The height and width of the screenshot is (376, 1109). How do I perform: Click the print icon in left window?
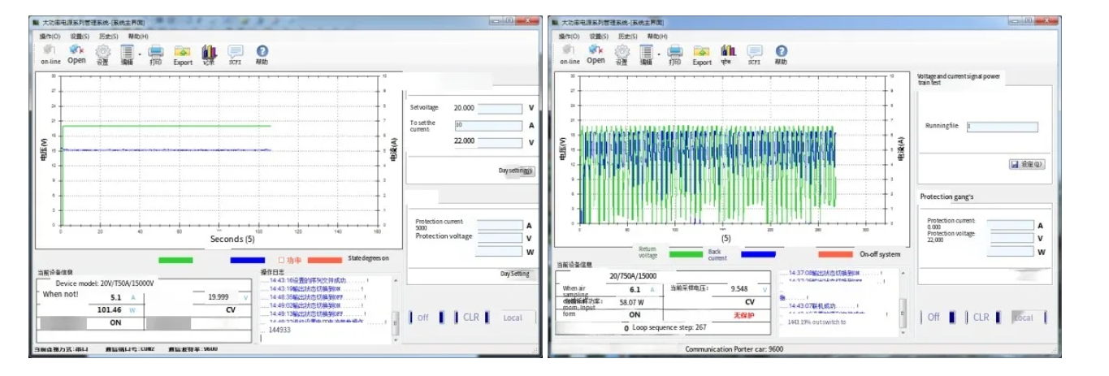tap(156, 52)
